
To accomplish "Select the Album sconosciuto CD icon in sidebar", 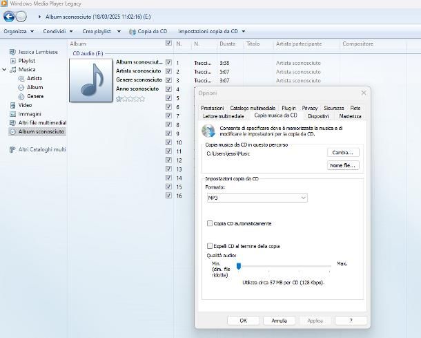I will coord(12,132).
